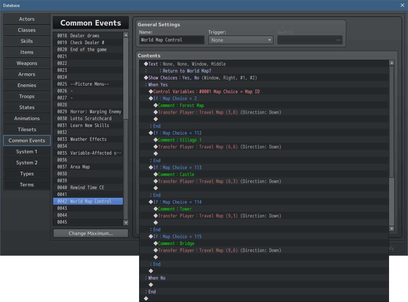Close the Database window
Viewport: 408px width, 302px height.
[402, 5]
